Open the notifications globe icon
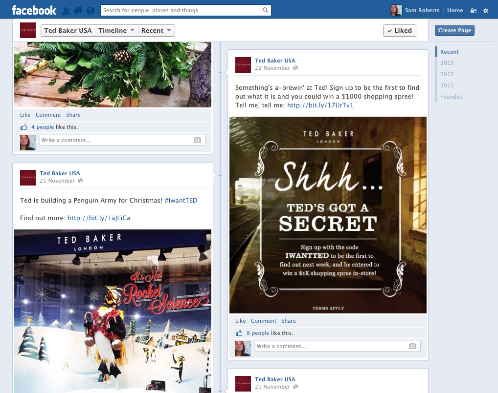Viewport: 498px width, 393px height. [90, 10]
